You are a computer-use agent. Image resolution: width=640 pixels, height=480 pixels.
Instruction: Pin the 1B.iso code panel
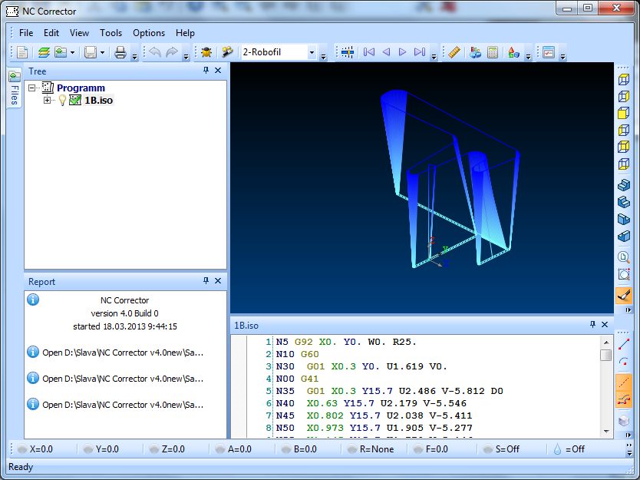(x=592, y=324)
